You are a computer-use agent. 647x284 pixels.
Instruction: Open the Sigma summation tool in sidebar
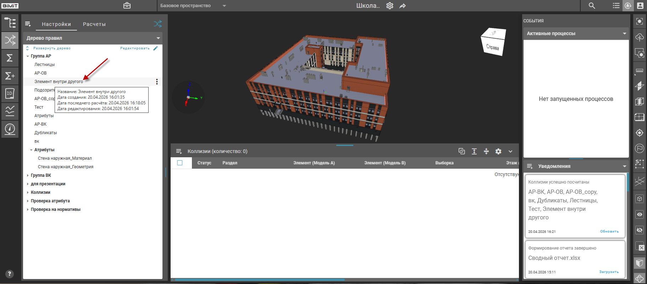10,58
